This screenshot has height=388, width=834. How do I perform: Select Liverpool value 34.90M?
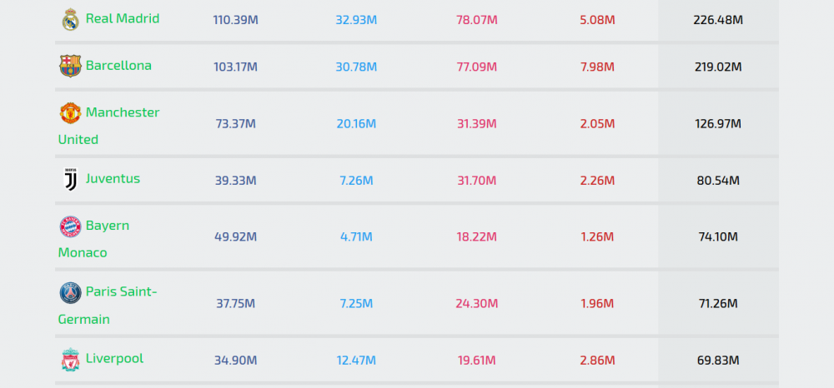pyautogui.click(x=236, y=361)
